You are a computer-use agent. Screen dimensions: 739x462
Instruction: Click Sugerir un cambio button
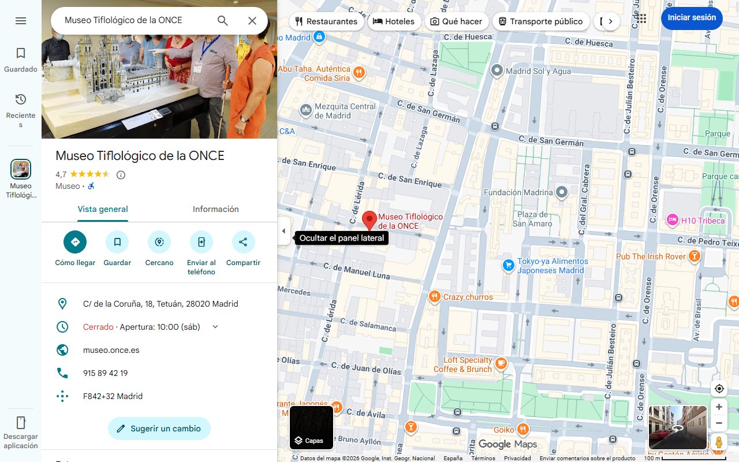pyautogui.click(x=159, y=429)
